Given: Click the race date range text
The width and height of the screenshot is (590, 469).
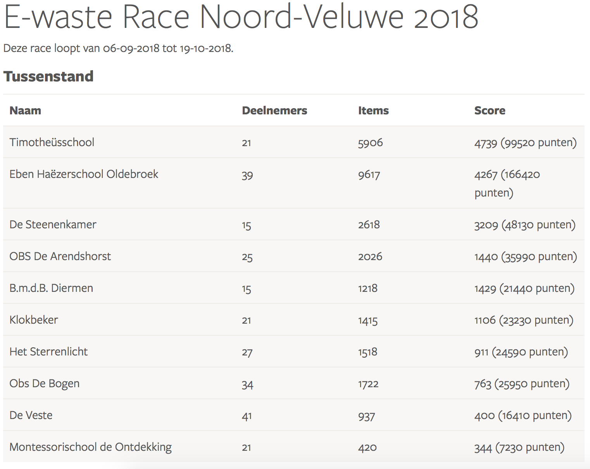Looking at the screenshot, I should 118,48.
